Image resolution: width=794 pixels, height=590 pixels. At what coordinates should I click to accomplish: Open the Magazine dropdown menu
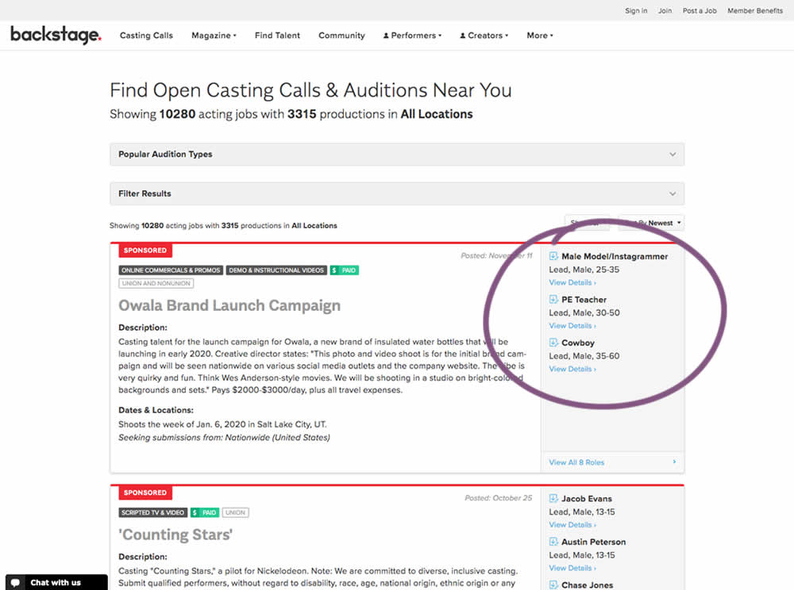click(214, 36)
